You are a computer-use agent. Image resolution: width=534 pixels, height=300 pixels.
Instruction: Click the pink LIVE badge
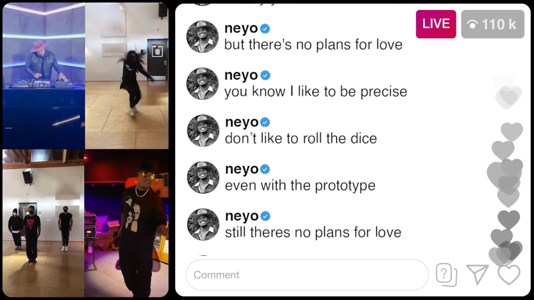point(436,24)
